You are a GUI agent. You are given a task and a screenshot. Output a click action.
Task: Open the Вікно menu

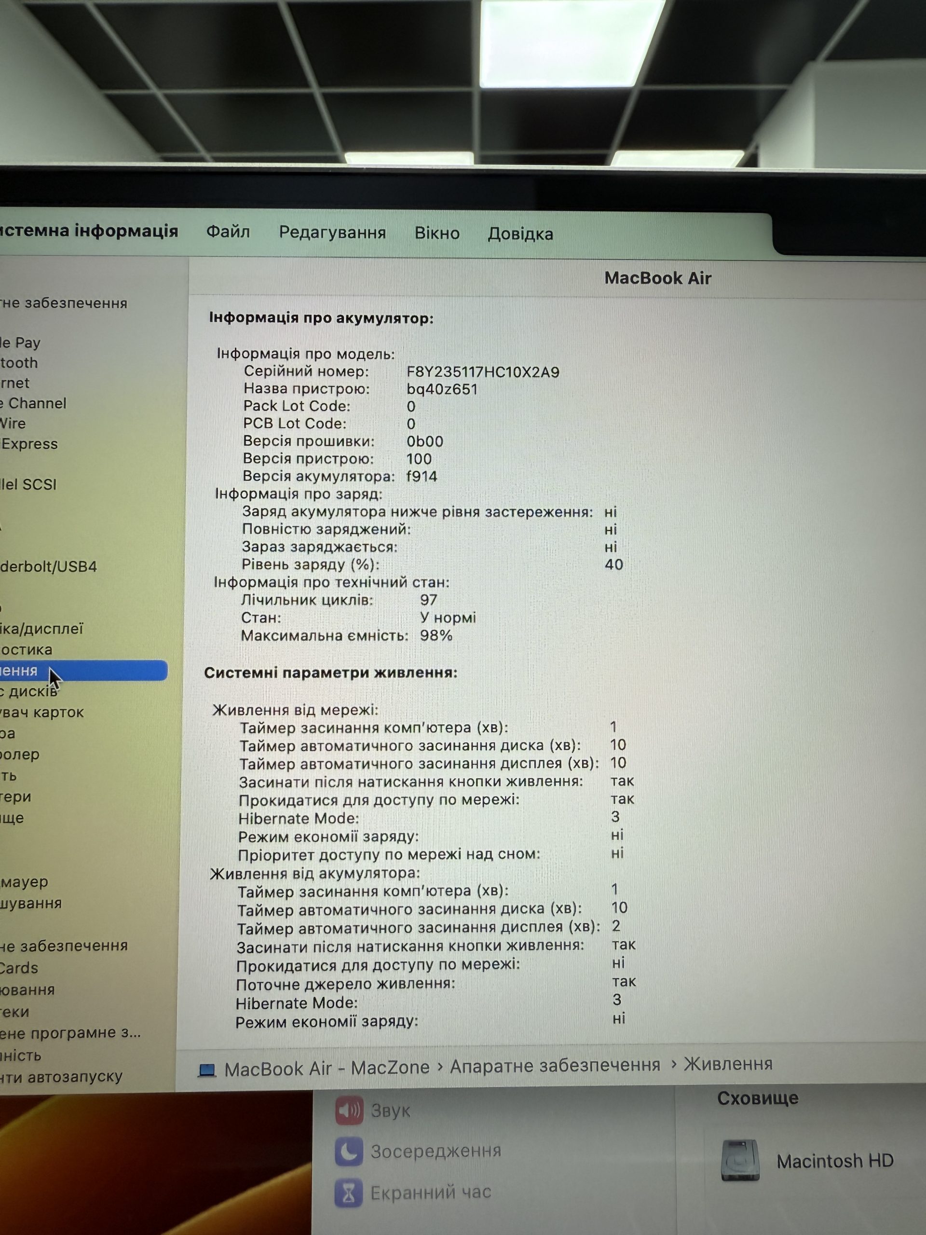pyautogui.click(x=437, y=233)
